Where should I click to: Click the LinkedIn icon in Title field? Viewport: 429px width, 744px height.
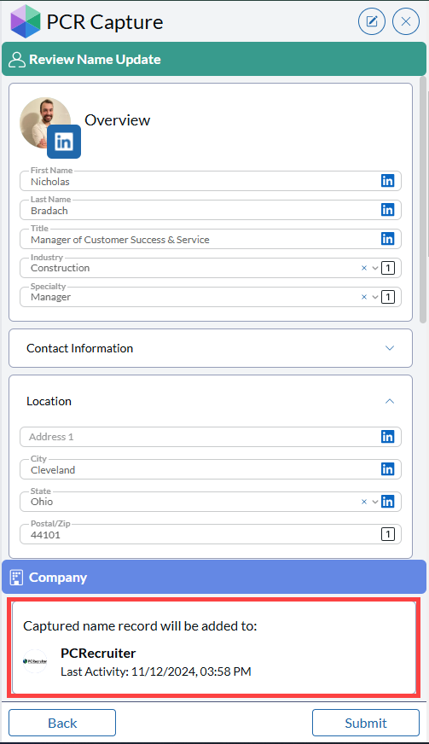(388, 239)
